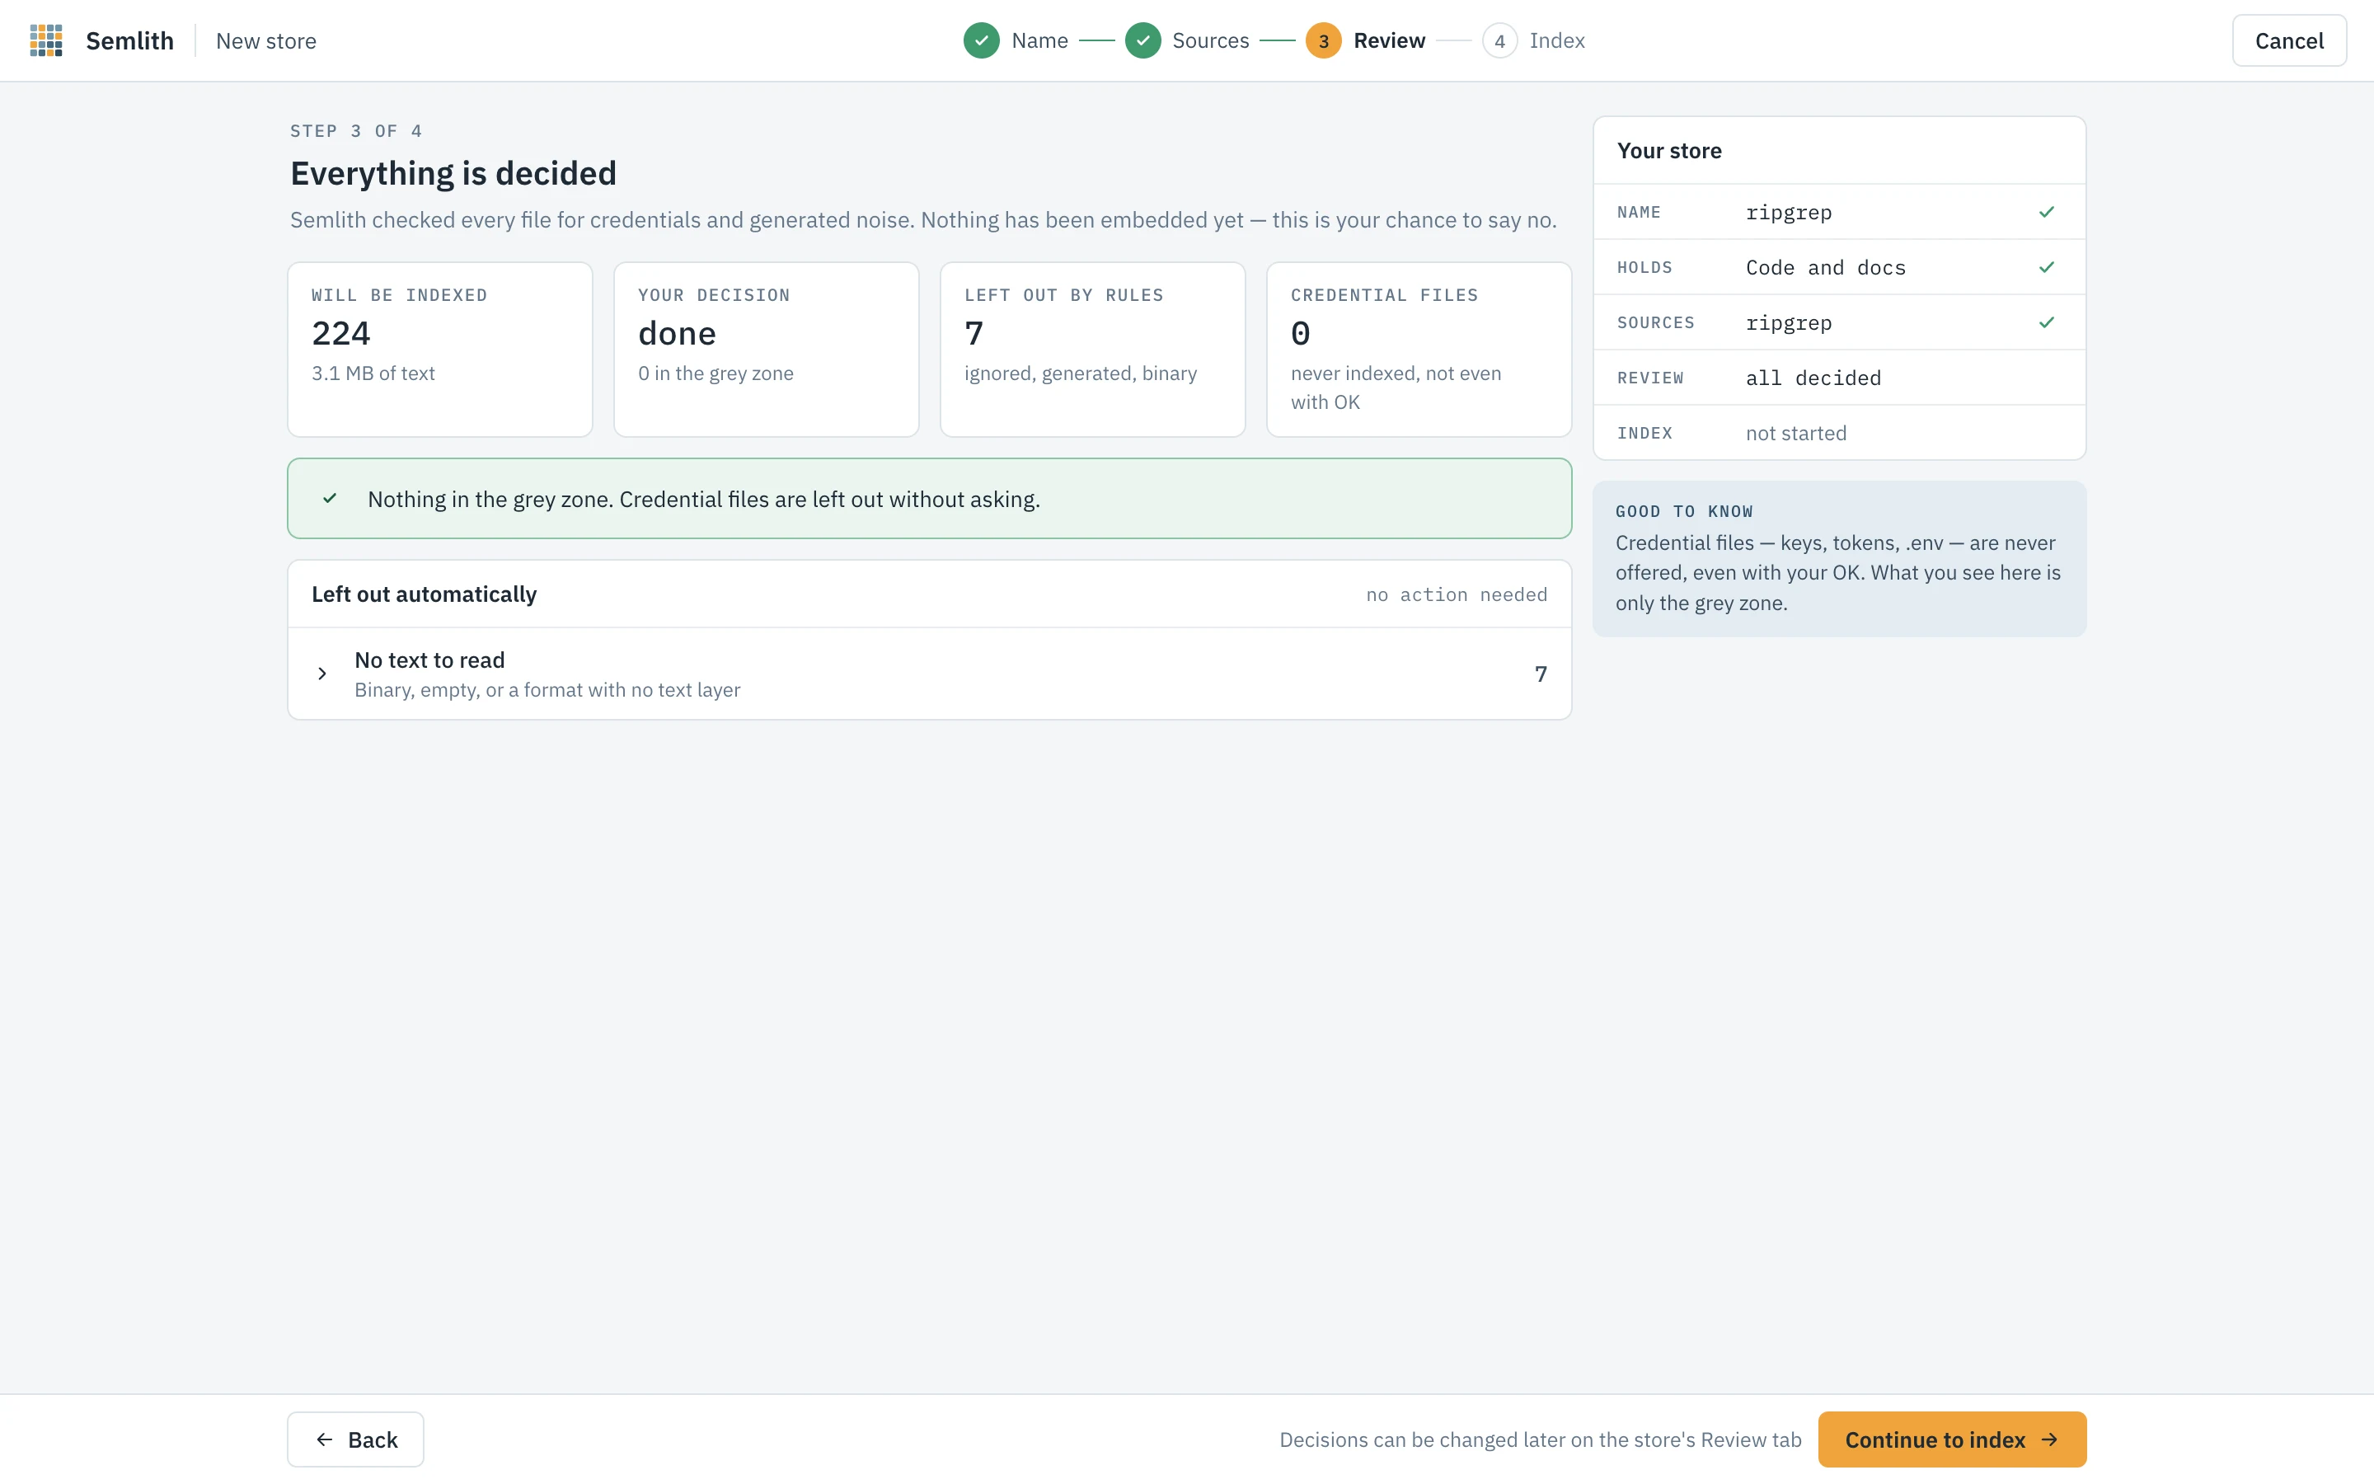Click the Will Be Indexed 224 card
The width and height of the screenshot is (2374, 1484).
[439, 350]
